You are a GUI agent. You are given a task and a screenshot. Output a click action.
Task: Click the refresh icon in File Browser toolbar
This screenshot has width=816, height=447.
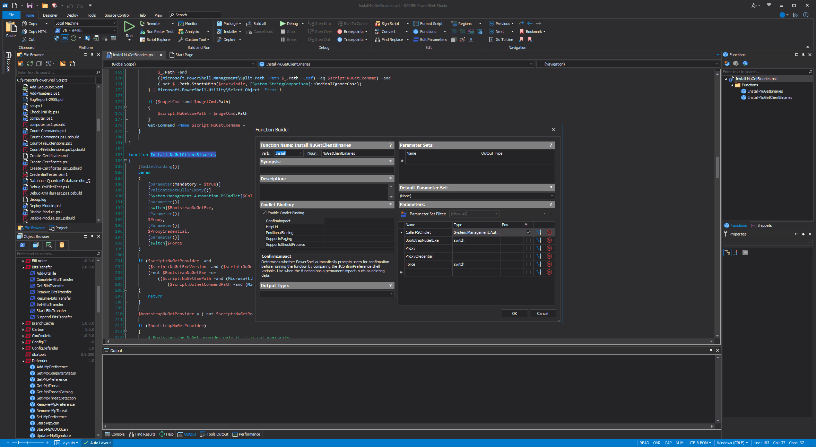[x=30, y=63]
